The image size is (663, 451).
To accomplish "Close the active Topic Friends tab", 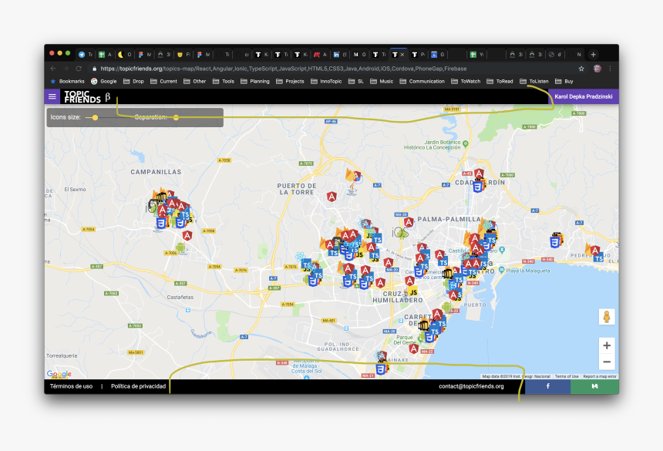I will [402, 55].
